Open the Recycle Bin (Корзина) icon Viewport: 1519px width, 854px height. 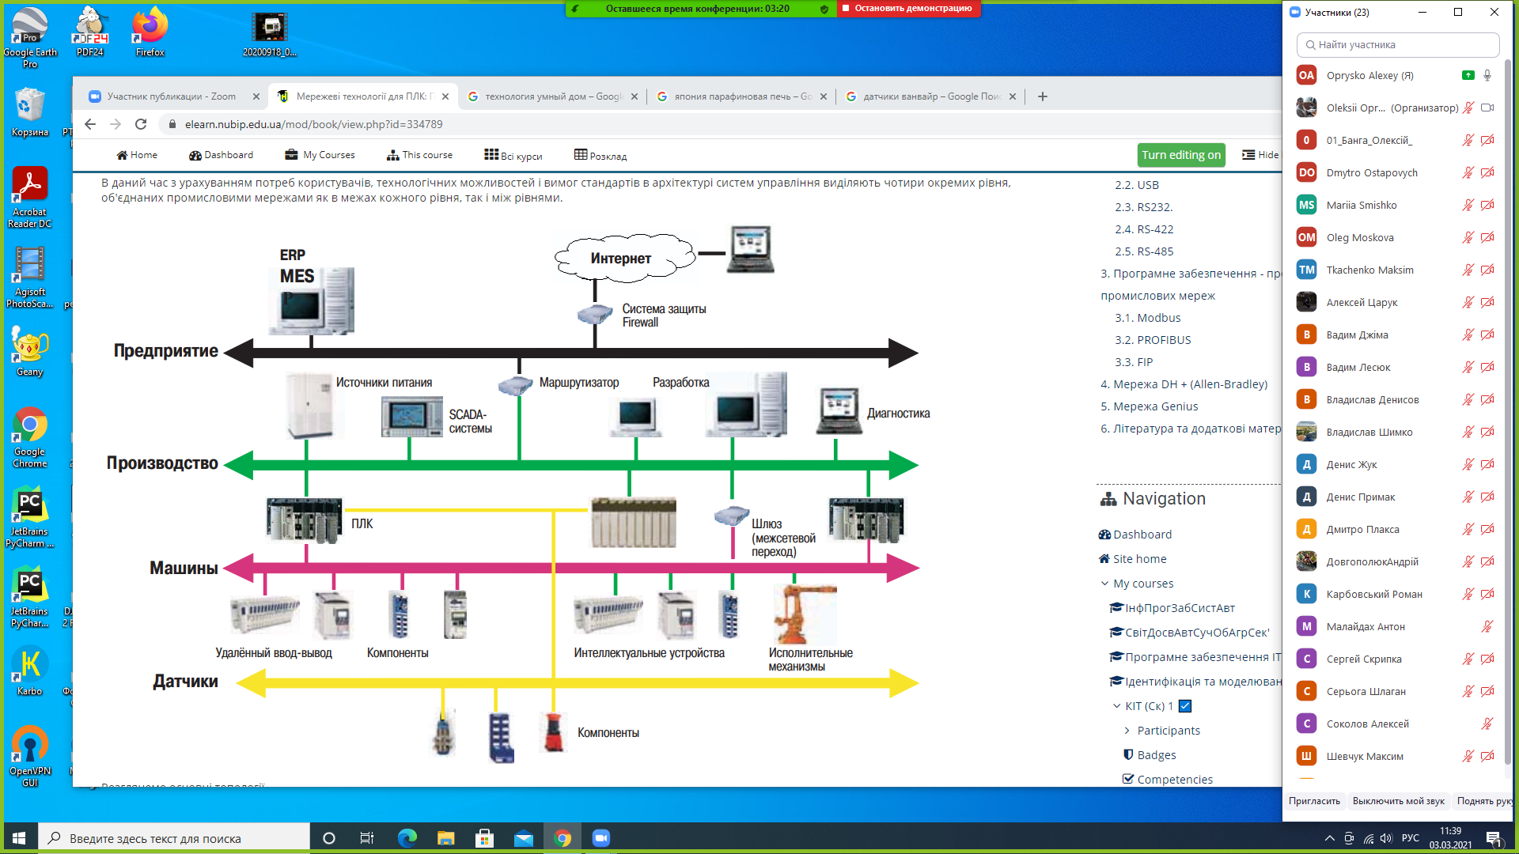coord(30,111)
